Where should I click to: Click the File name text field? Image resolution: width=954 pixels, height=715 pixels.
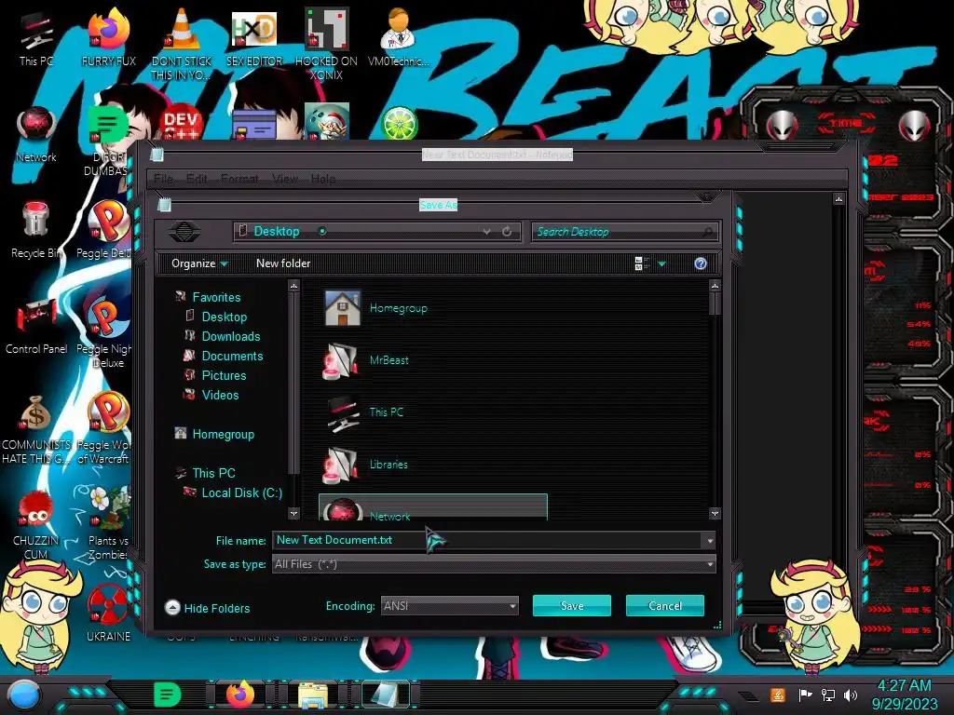(486, 540)
